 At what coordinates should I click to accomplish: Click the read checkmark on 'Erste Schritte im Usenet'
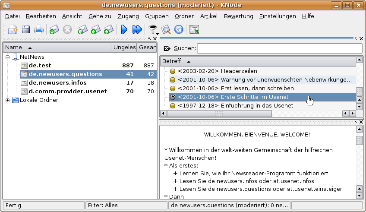point(173,97)
